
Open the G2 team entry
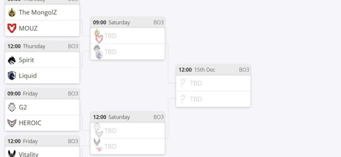23,107
